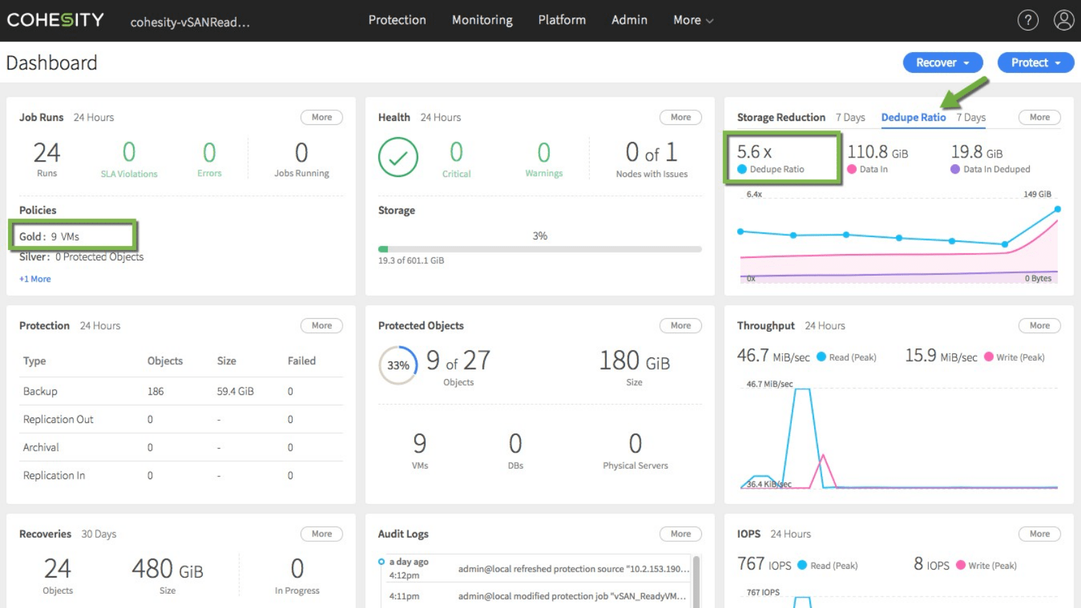The height and width of the screenshot is (608, 1081).
Task: Click More on the IOPS card
Action: (1040, 534)
